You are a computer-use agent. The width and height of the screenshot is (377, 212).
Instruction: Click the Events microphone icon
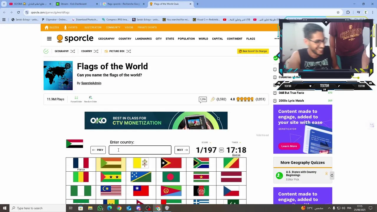coord(65,27)
